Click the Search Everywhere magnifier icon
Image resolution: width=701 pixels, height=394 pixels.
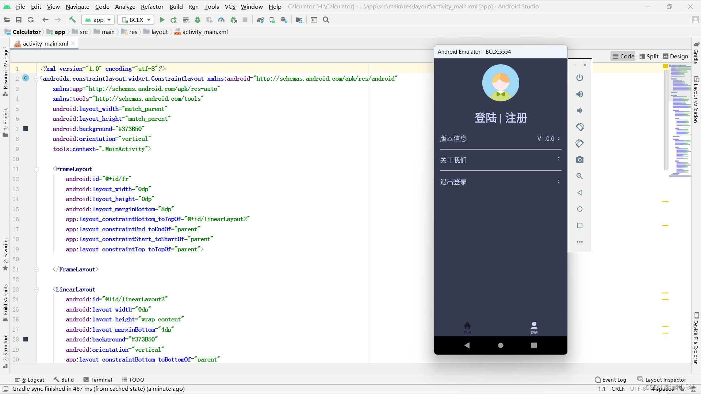tap(326, 20)
